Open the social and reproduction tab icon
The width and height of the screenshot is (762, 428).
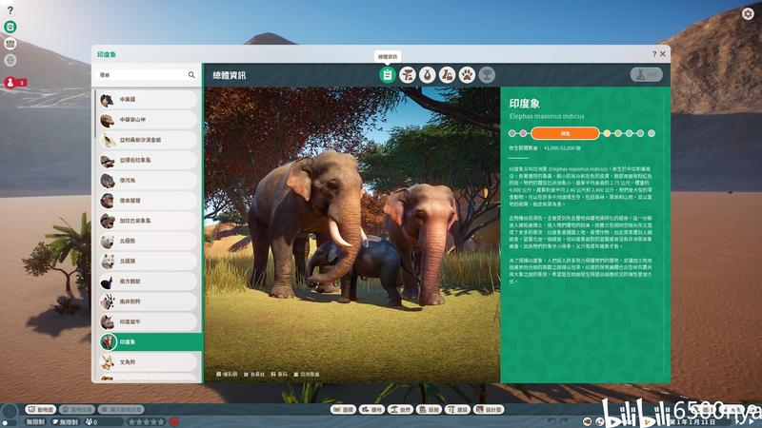tap(447, 75)
